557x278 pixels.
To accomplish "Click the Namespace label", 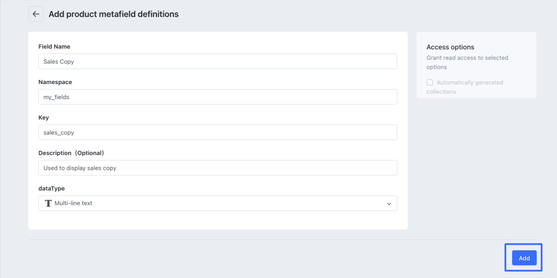I will tap(55, 82).
